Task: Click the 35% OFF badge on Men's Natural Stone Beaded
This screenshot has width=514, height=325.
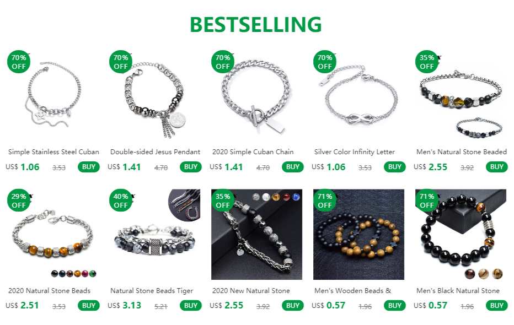Action: 427,62
